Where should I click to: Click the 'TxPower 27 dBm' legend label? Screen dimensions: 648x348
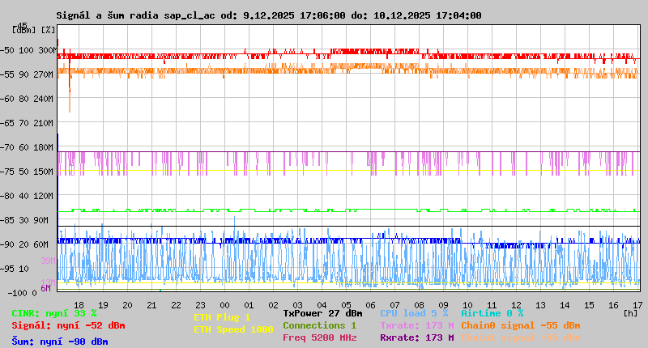[x=322, y=313]
